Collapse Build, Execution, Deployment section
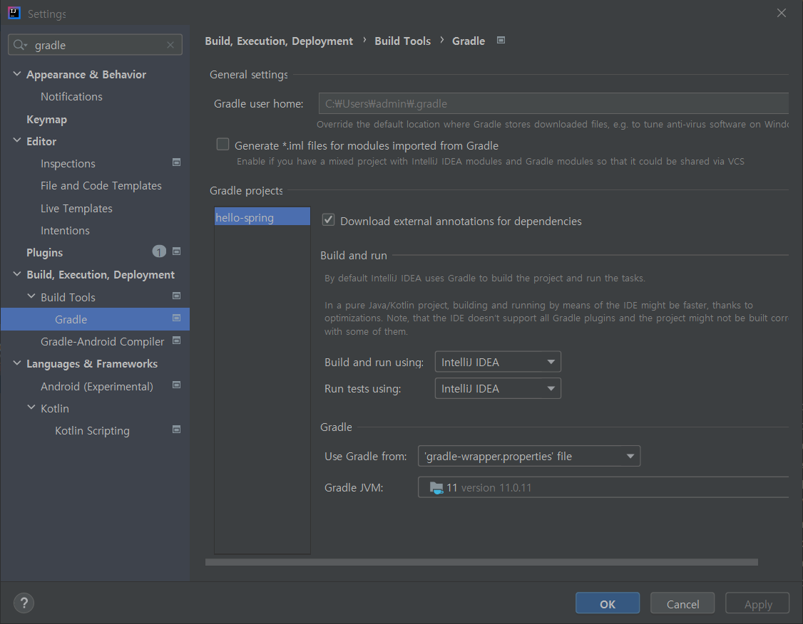803x624 pixels. point(17,274)
